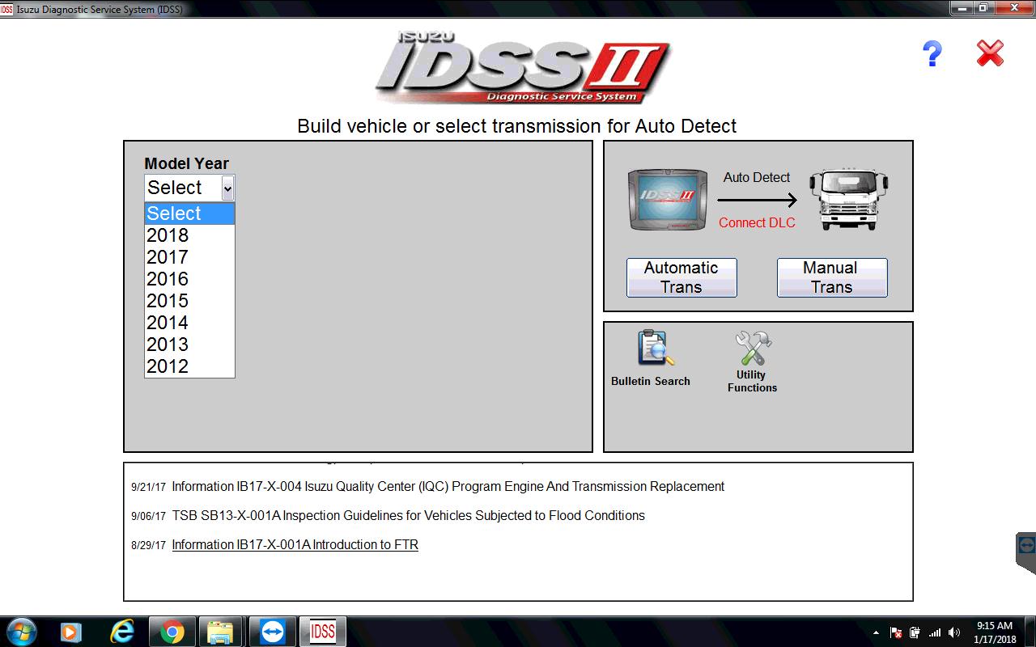
Task: Choose 2018 from Model Year list
Action: (x=189, y=235)
